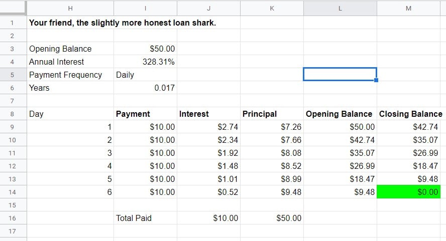Select the 'Principal' table header cell
The width and height of the screenshot is (446, 241).
tap(272, 114)
